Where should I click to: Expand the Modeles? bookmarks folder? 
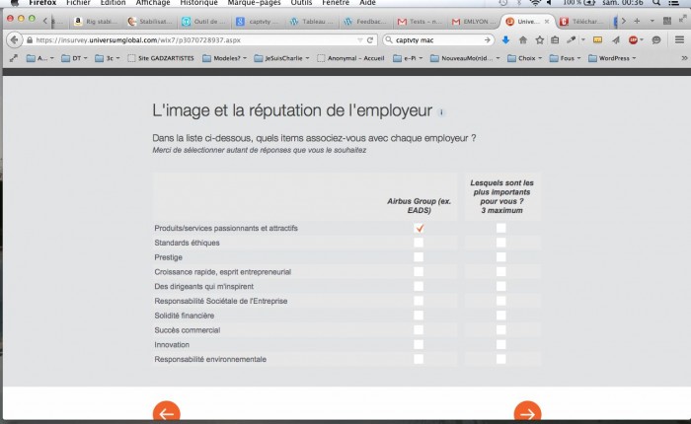[225, 58]
